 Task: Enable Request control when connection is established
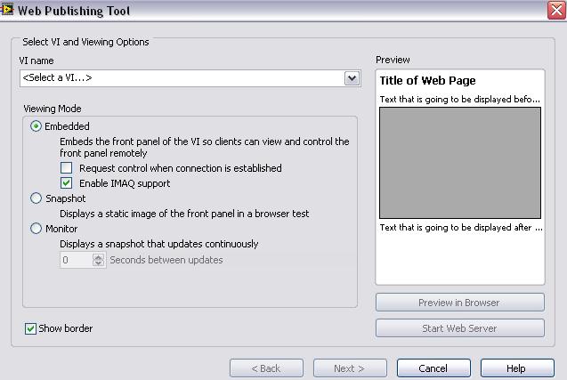coord(66,168)
